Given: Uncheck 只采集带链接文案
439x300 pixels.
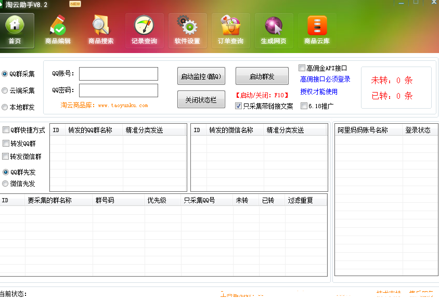Looking at the screenshot, I should 238,107.
